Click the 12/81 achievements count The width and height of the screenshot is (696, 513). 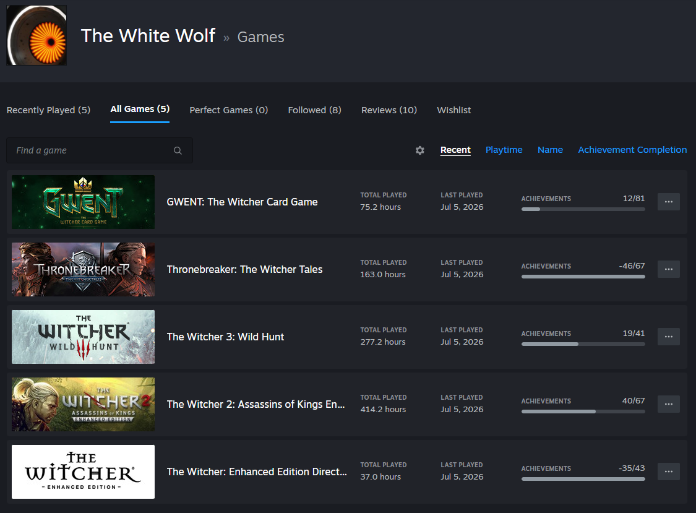(634, 199)
